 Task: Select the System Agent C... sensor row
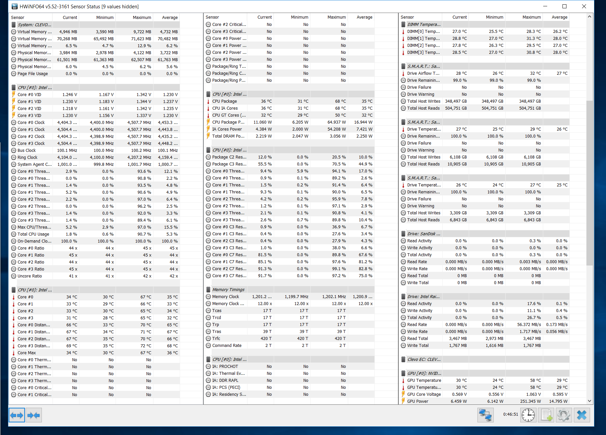coord(94,164)
